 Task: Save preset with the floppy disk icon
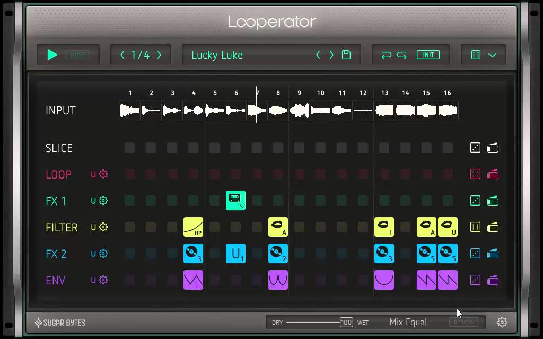point(346,55)
